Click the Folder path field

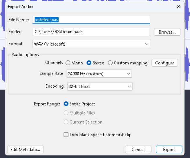91,32
